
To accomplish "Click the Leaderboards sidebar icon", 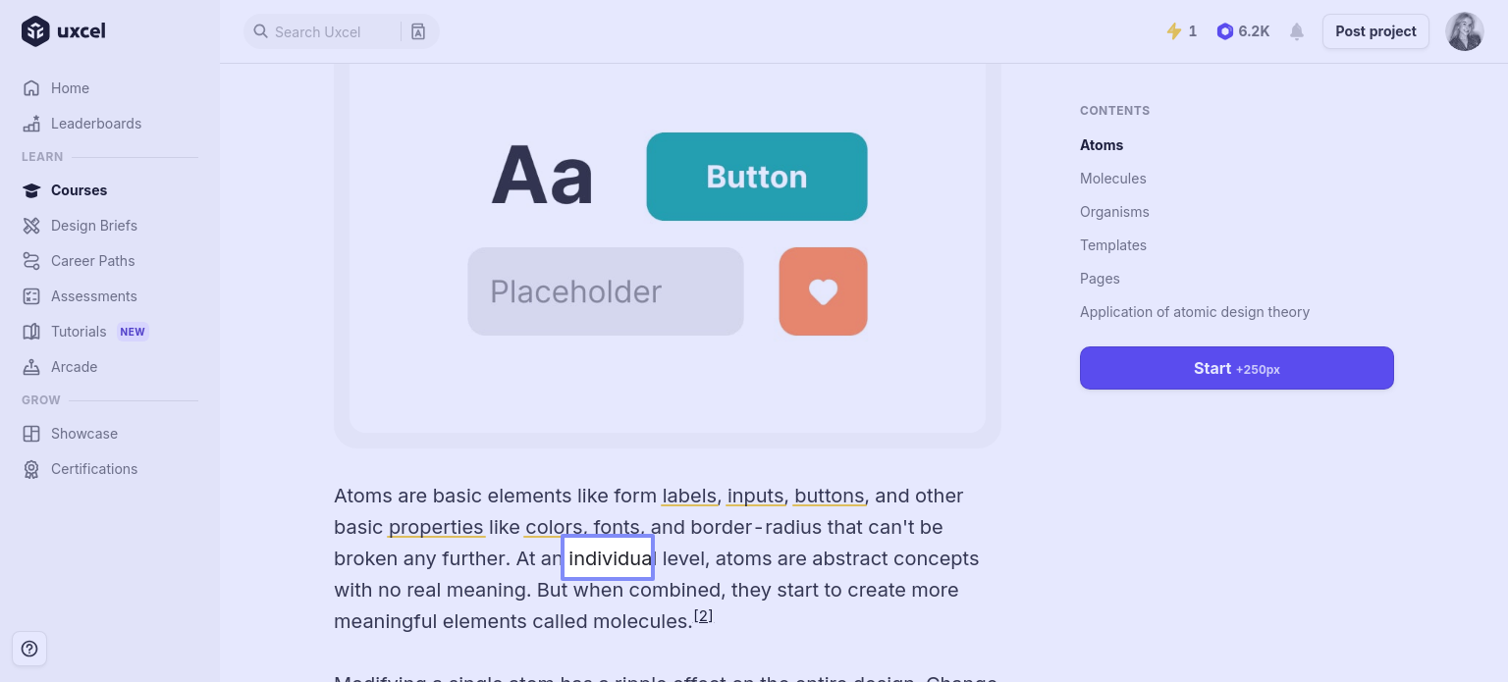I will click(31, 124).
